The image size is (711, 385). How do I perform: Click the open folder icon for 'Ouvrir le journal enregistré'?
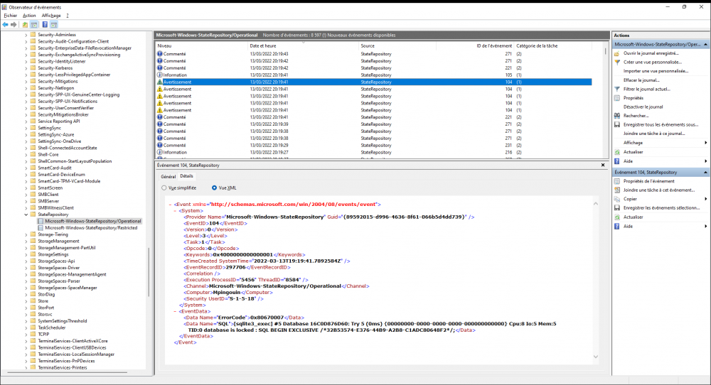[x=617, y=53]
